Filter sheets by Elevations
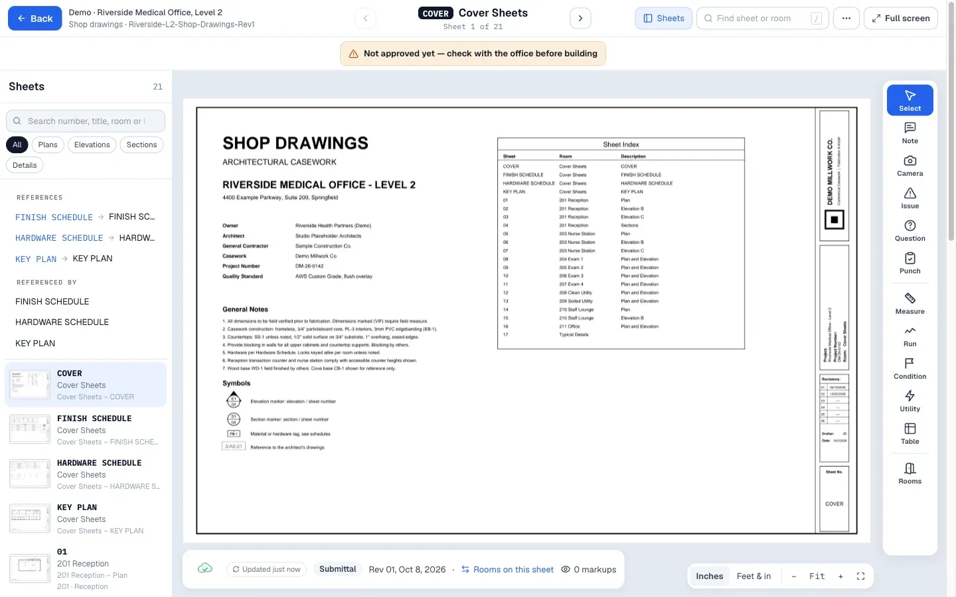Viewport: 956px width, 597px height. pos(92,145)
